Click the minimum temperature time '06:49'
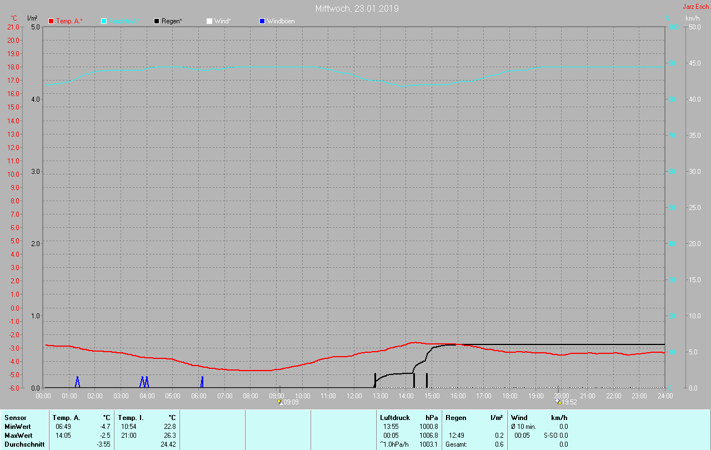Image resolution: width=711 pixels, height=450 pixels. (x=63, y=427)
